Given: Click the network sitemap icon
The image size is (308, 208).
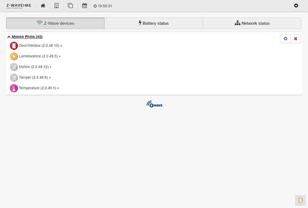Looking at the screenshot, I should point(237,23).
